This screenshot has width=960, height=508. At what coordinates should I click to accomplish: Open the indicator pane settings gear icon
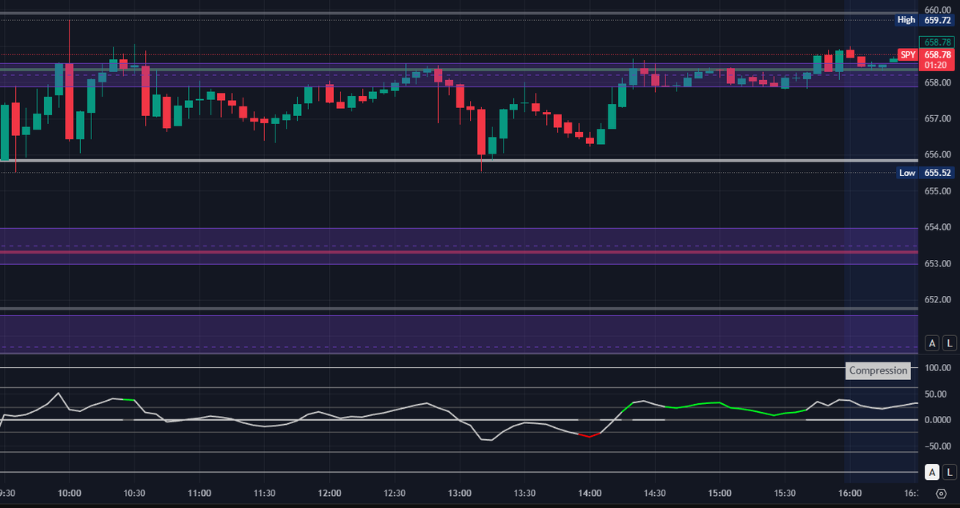(941, 493)
